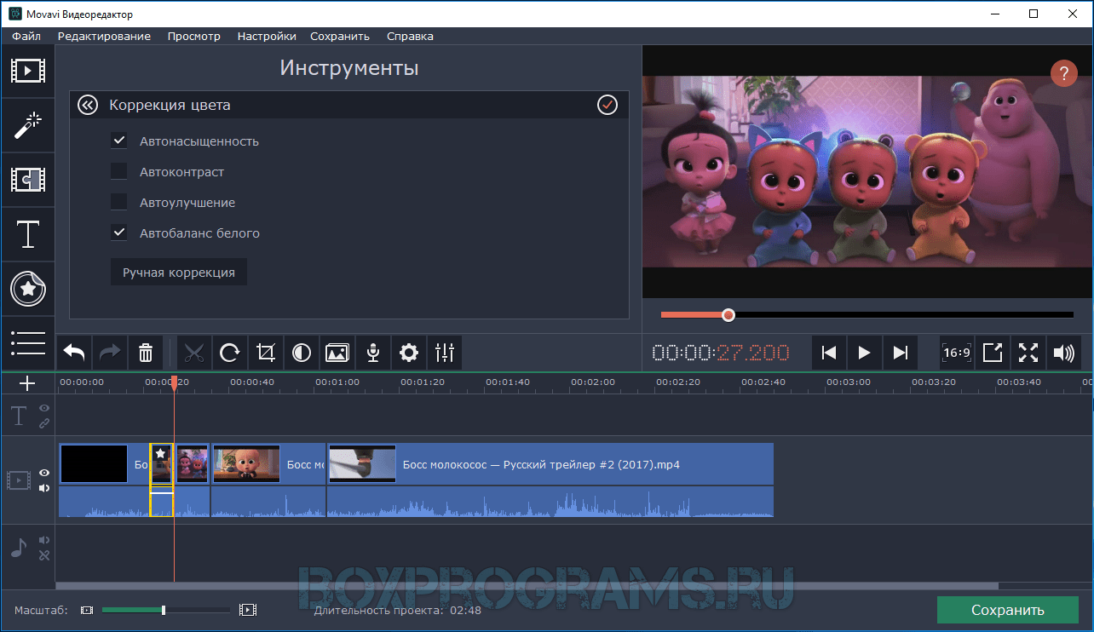Select the black first clip thumbnail
The width and height of the screenshot is (1094, 632).
[x=94, y=464]
